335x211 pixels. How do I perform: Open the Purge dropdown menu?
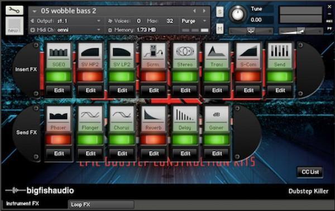tap(194, 21)
